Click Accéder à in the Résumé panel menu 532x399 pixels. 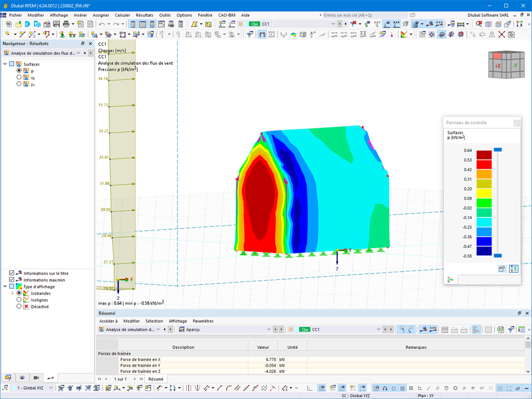(x=109, y=321)
